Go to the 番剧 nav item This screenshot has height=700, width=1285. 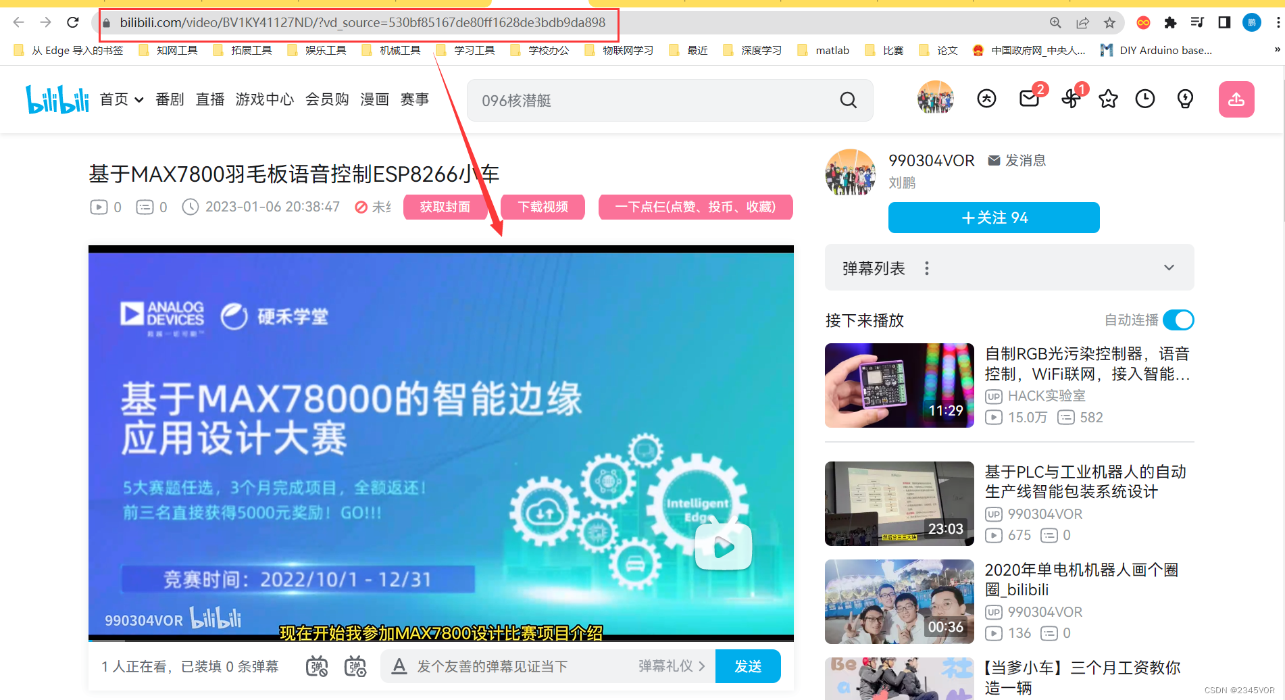170,99
